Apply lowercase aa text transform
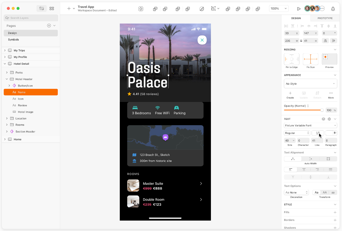Screen dimensions: 342x231 point(333,192)
